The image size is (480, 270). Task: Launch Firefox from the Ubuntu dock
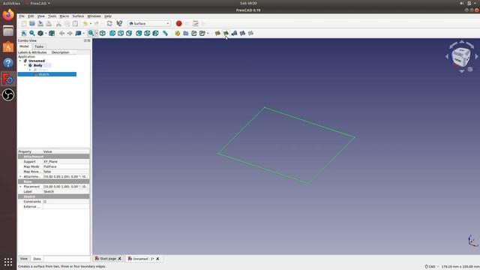pyautogui.click(x=8, y=15)
